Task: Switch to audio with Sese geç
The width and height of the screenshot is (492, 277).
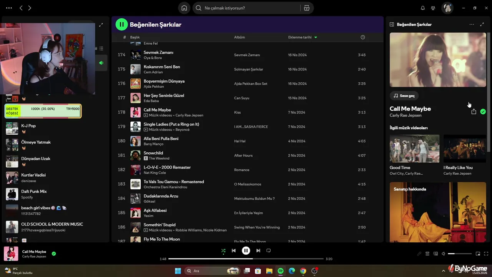Action: (x=404, y=95)
